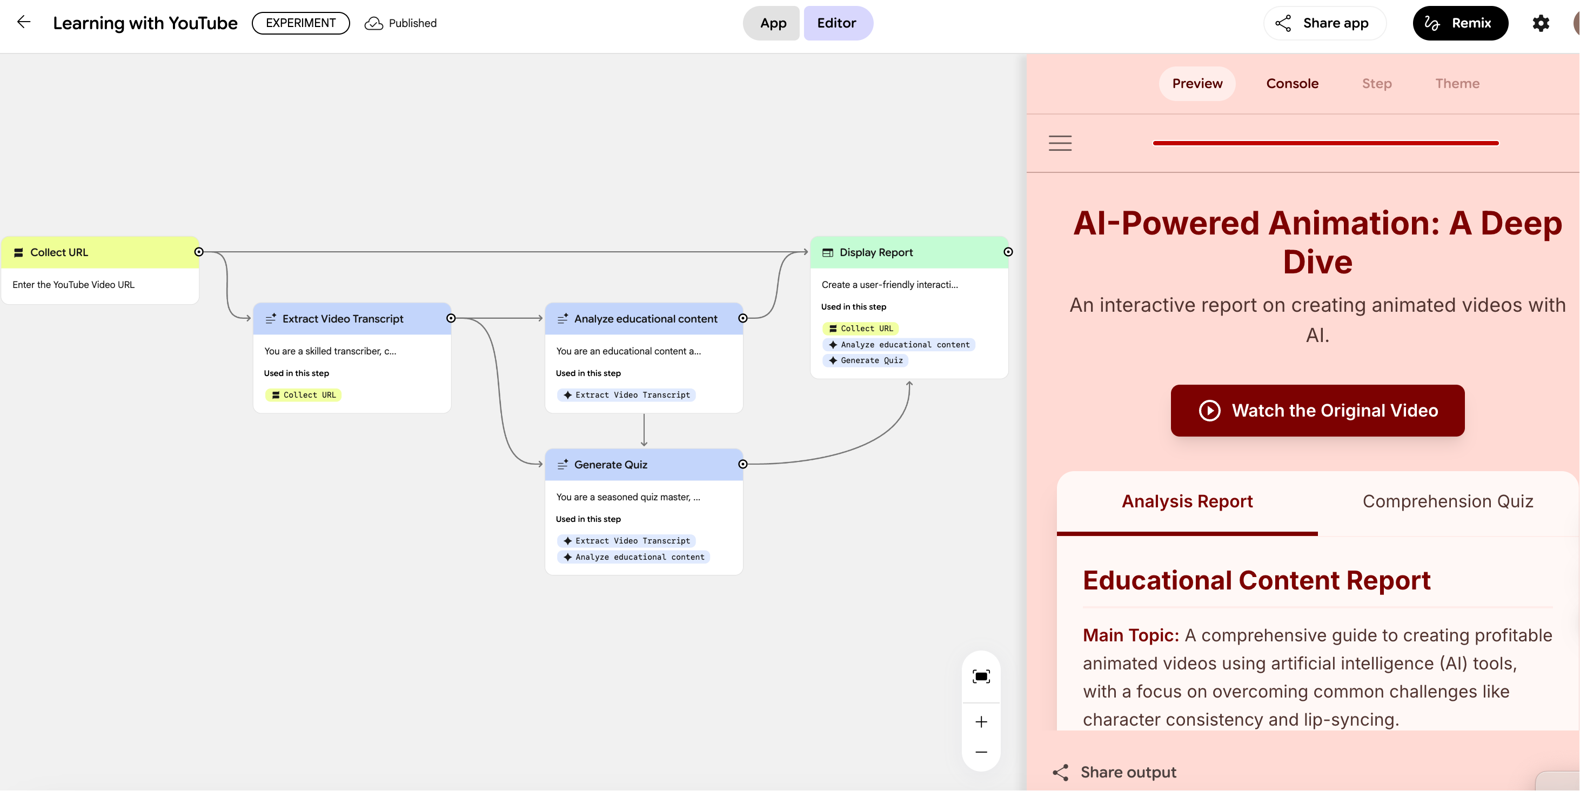Image resolution: width=1580 pixels, height=791 pixels.
Task: Click the Display Report layout icon
Action: [x=827, y=253]
